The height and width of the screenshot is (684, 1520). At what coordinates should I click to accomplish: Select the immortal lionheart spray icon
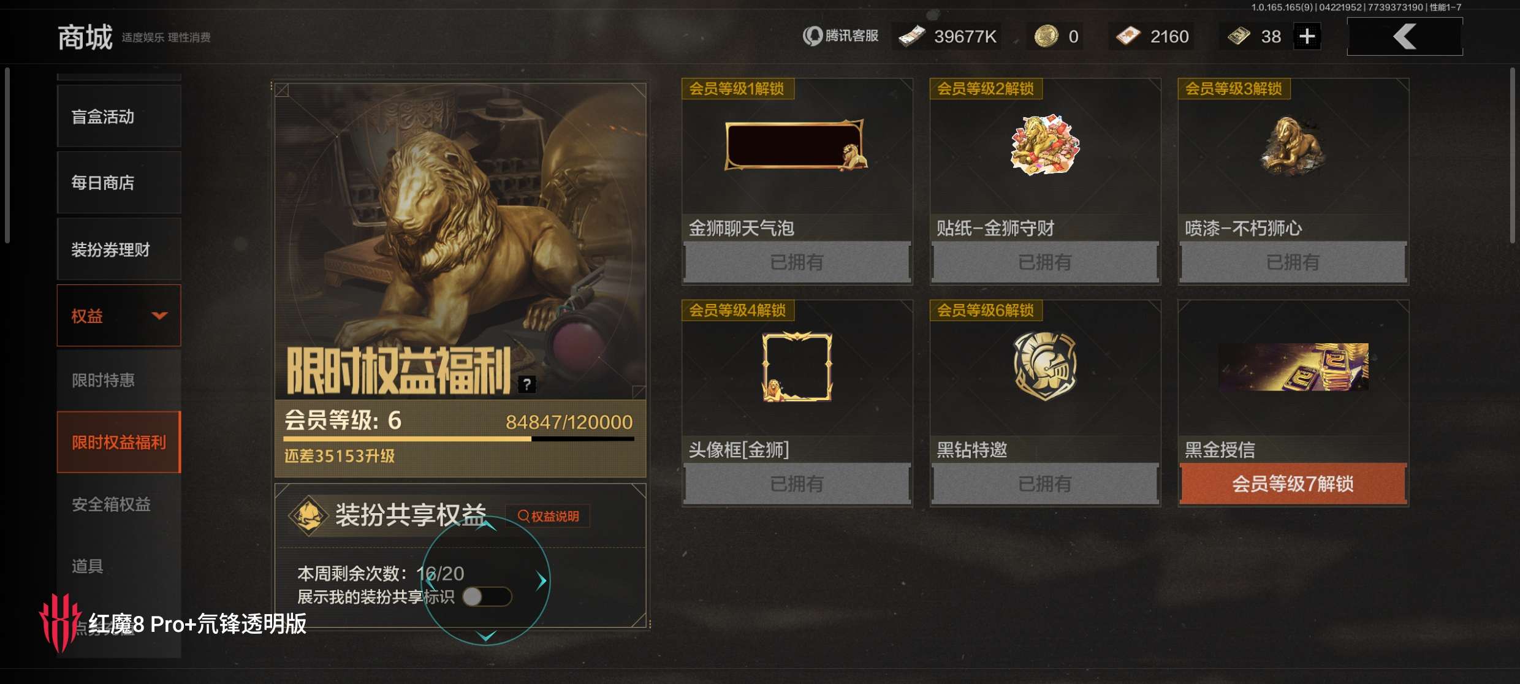point(1293,145)
